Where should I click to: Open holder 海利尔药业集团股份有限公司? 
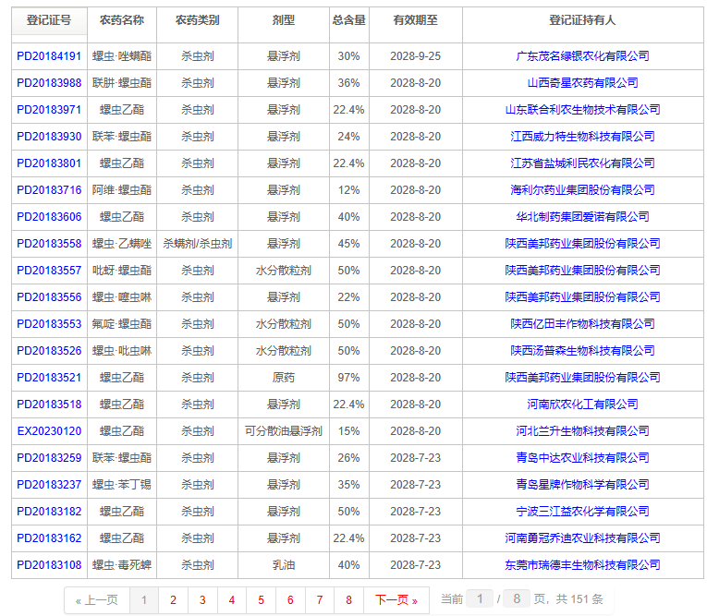click(x=582, y=190)
